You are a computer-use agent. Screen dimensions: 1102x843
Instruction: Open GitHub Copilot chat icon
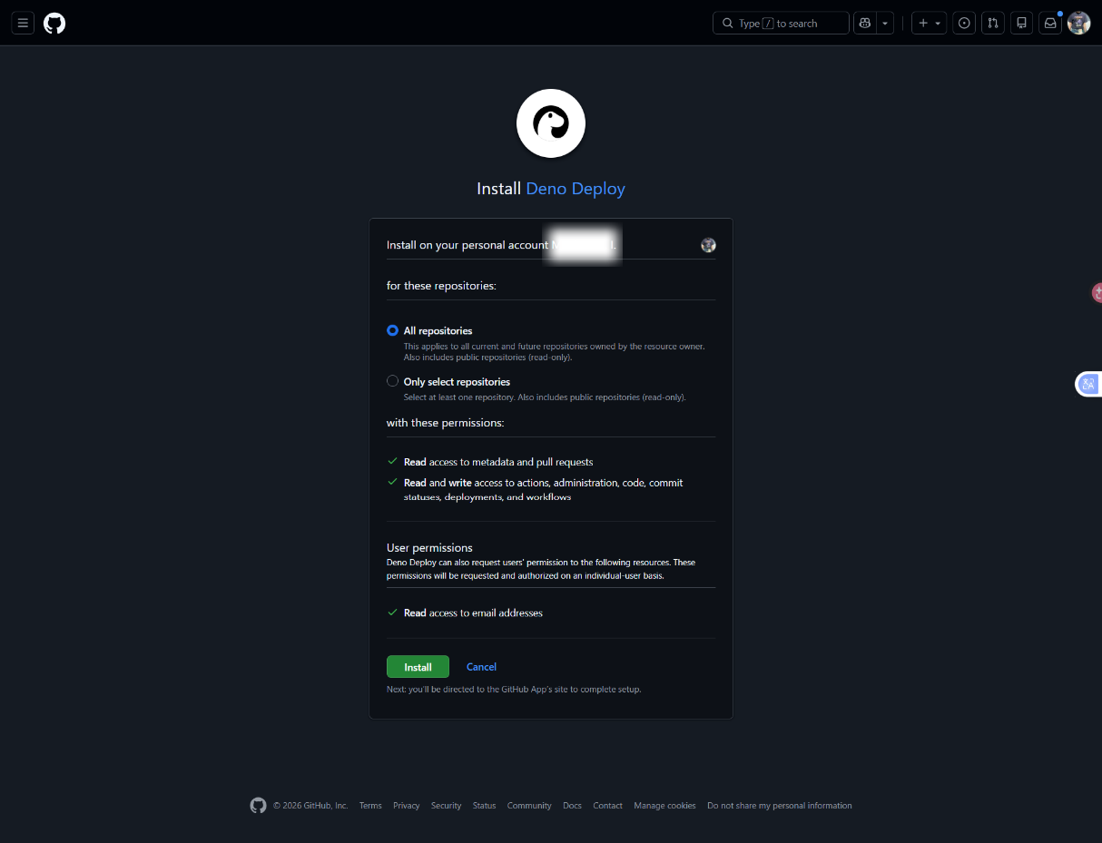[x=865, y=23]
